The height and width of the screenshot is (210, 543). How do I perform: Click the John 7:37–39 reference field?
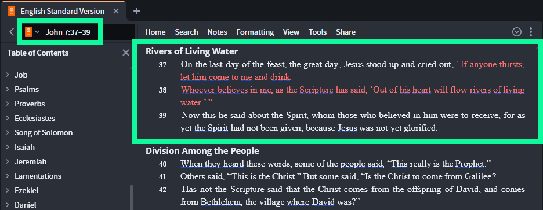coord(68,32)
